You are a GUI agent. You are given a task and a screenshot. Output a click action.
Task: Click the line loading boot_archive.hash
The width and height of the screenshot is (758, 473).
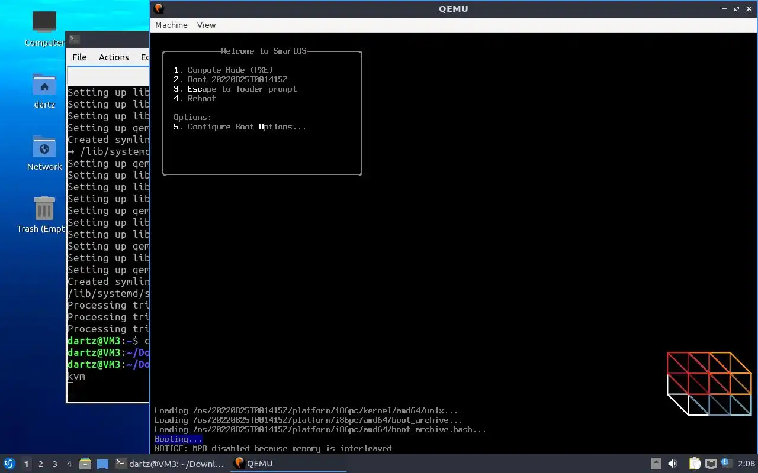[320, 429]
